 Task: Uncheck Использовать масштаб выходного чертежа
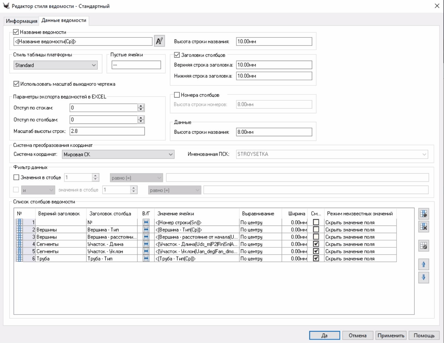tap(16, 84)
